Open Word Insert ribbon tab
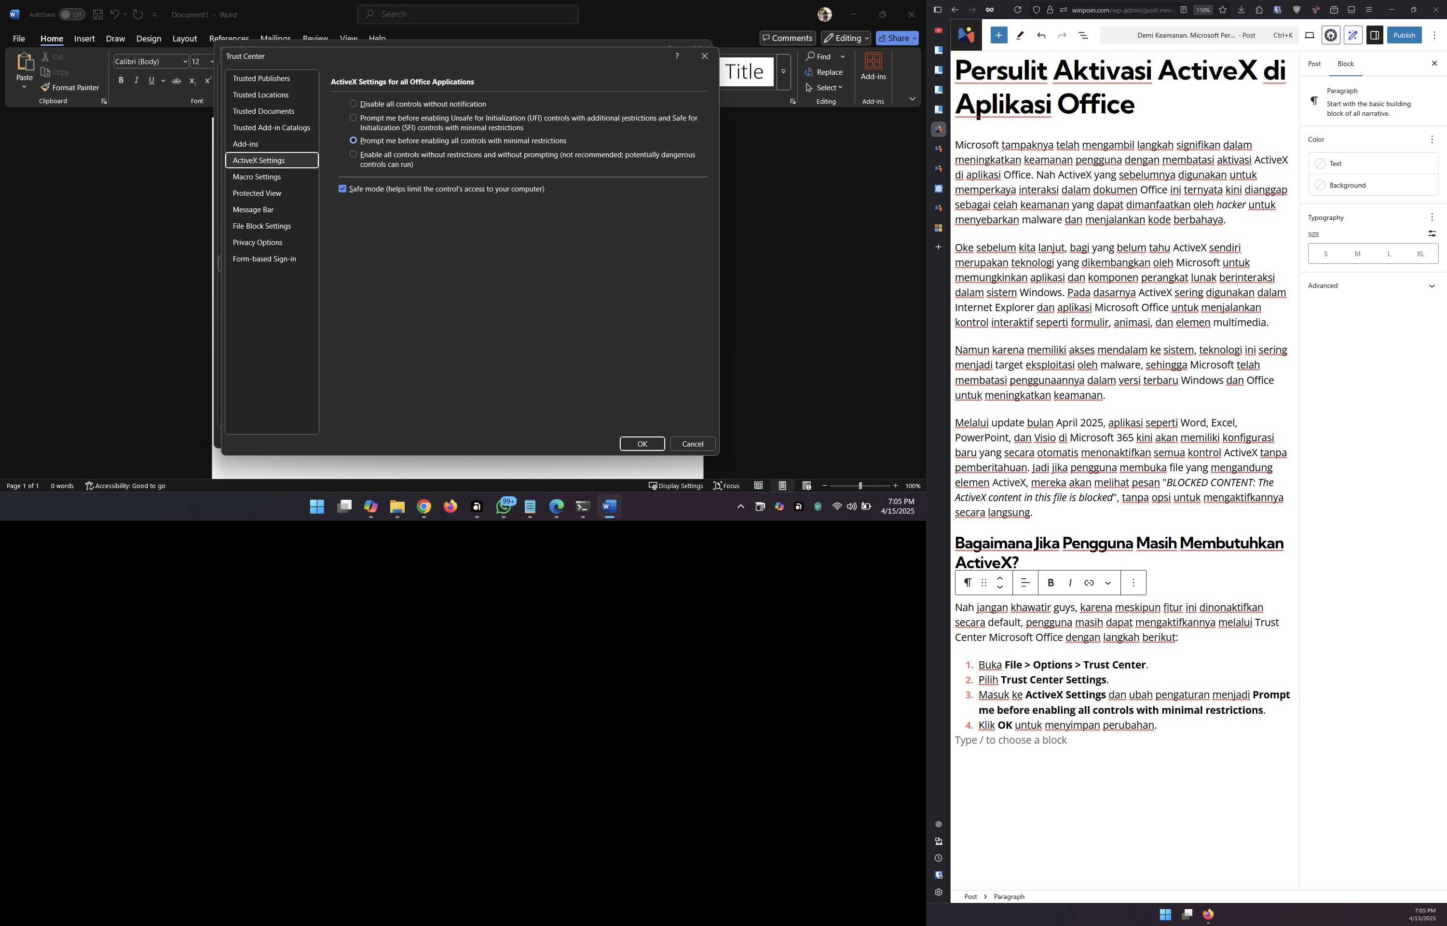This screenshot has height=926, width=1447. (x=84, y=39)
